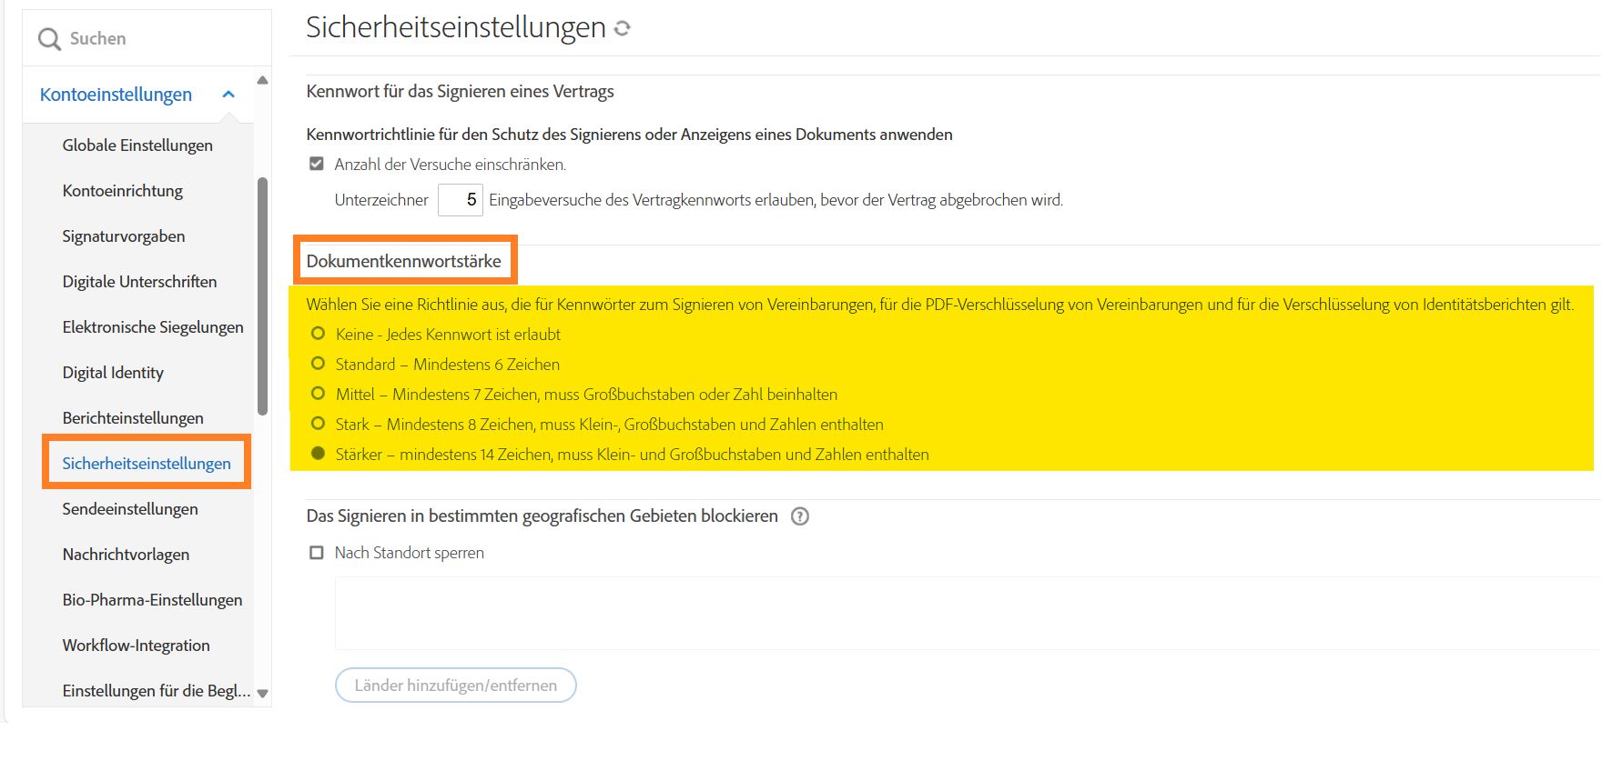
Task: Open Globale Einstellungen
Action: pos(137,145)
